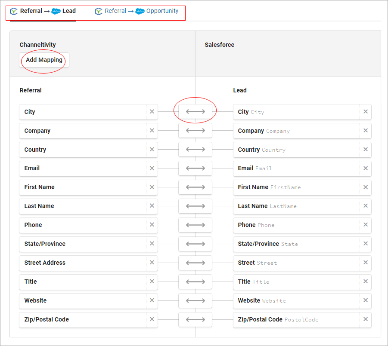Remove the Phone referral field
388x346 pixels.
(x=152, y=225)
